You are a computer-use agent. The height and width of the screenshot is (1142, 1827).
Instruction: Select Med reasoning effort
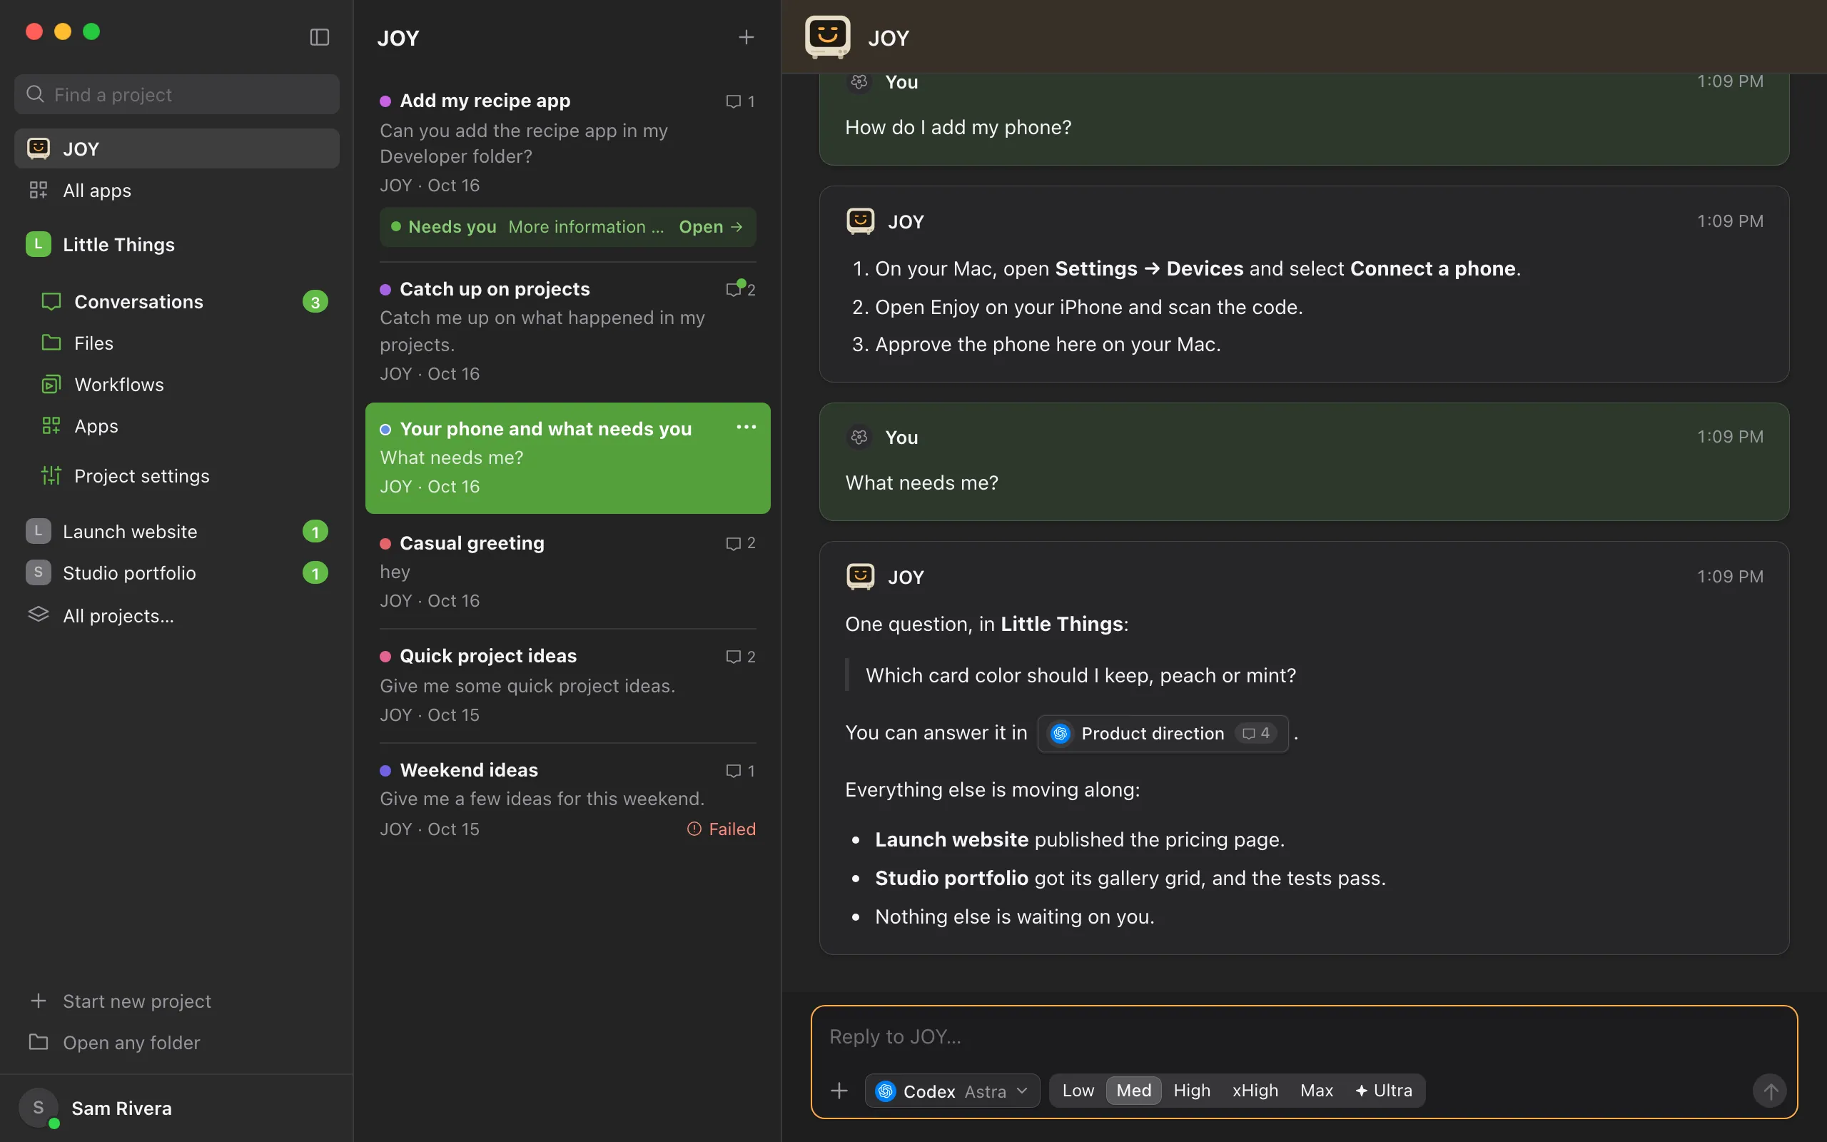[x=1133, y=1091]
